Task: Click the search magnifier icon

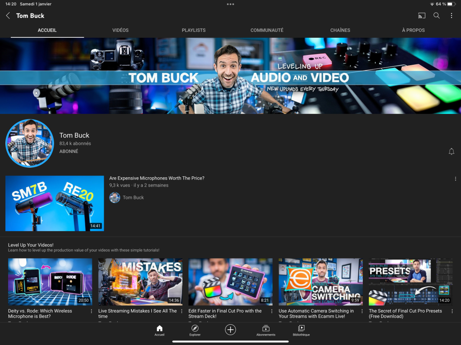Action: (x=436, y=16)
